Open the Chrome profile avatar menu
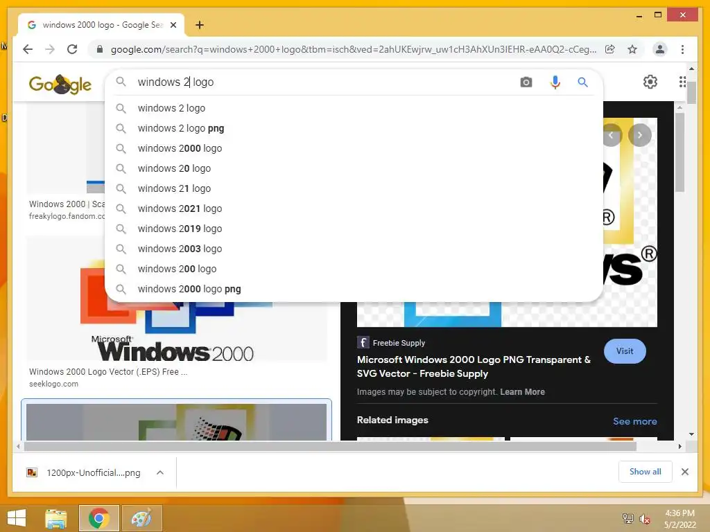The height and width of the screenshot is (532, 710). [660, 49]
